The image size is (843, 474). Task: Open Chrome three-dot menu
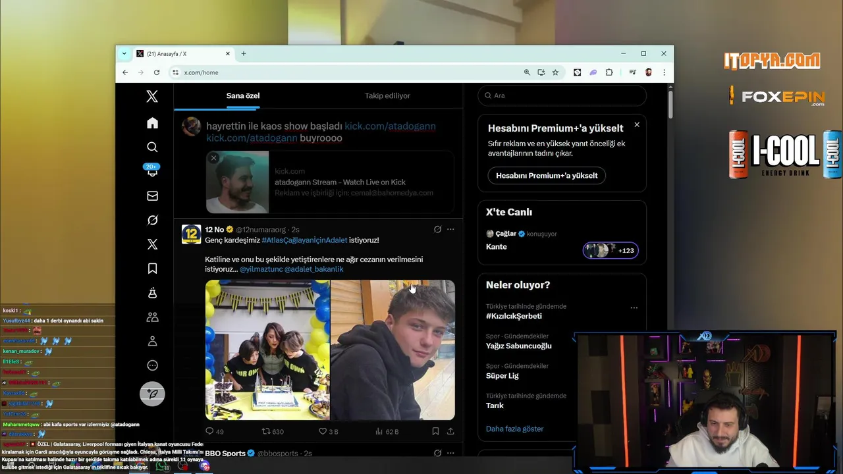[x=664, y=72]
